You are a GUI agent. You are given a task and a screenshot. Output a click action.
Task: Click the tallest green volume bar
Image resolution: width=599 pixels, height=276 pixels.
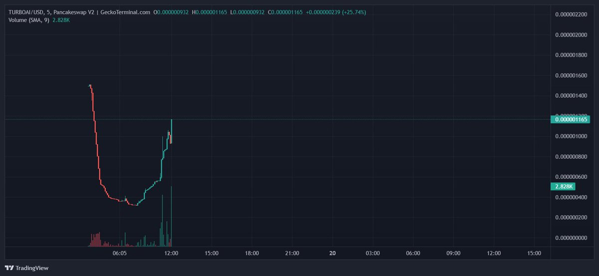(x=171, y=216)
